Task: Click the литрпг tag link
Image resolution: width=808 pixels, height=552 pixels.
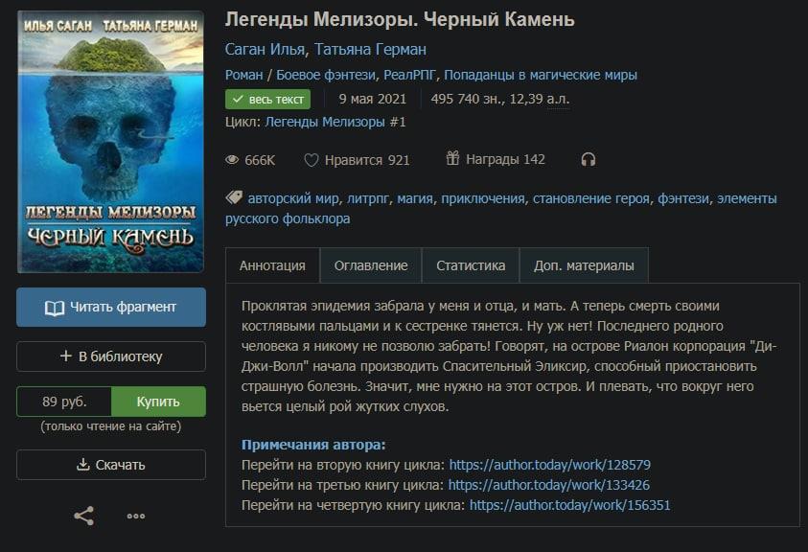Action: tap(368, 198)
